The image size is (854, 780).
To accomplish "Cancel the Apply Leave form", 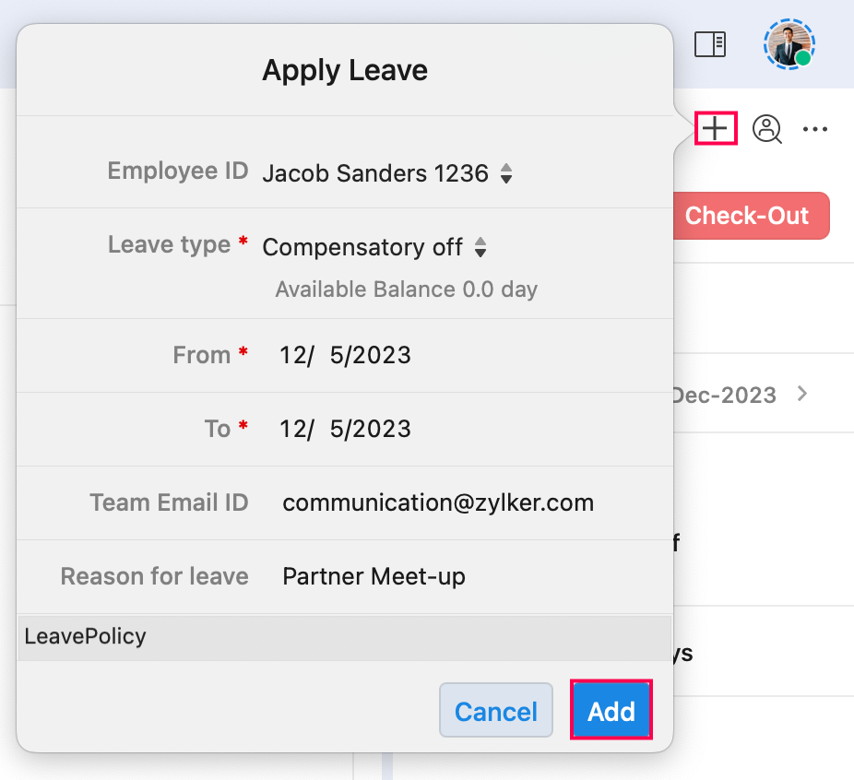I will [495, 711].
